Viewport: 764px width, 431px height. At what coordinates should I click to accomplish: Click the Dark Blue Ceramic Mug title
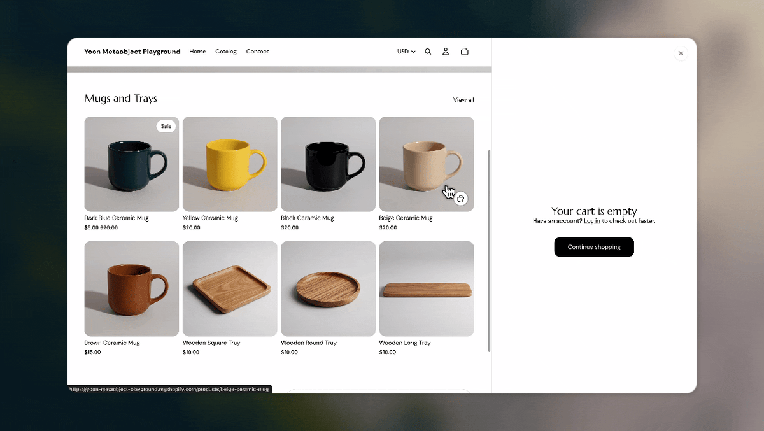pyautogui.click(x=117, y=218)
